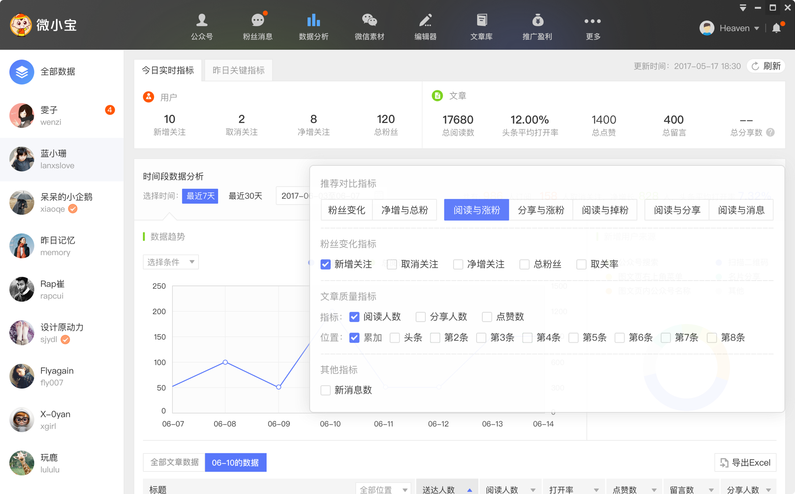Open 粉丝消息 fan messages icon

tap(258, 20)
